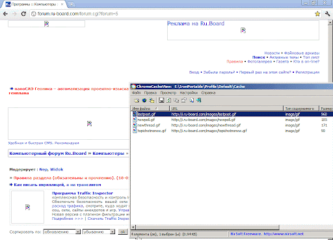Bookmark page with star icon

(317, 14)
